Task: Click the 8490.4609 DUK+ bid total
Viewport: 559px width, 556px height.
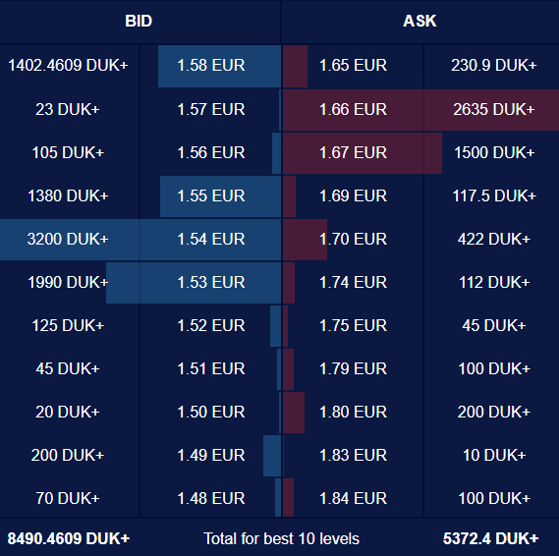Action: 69,538
